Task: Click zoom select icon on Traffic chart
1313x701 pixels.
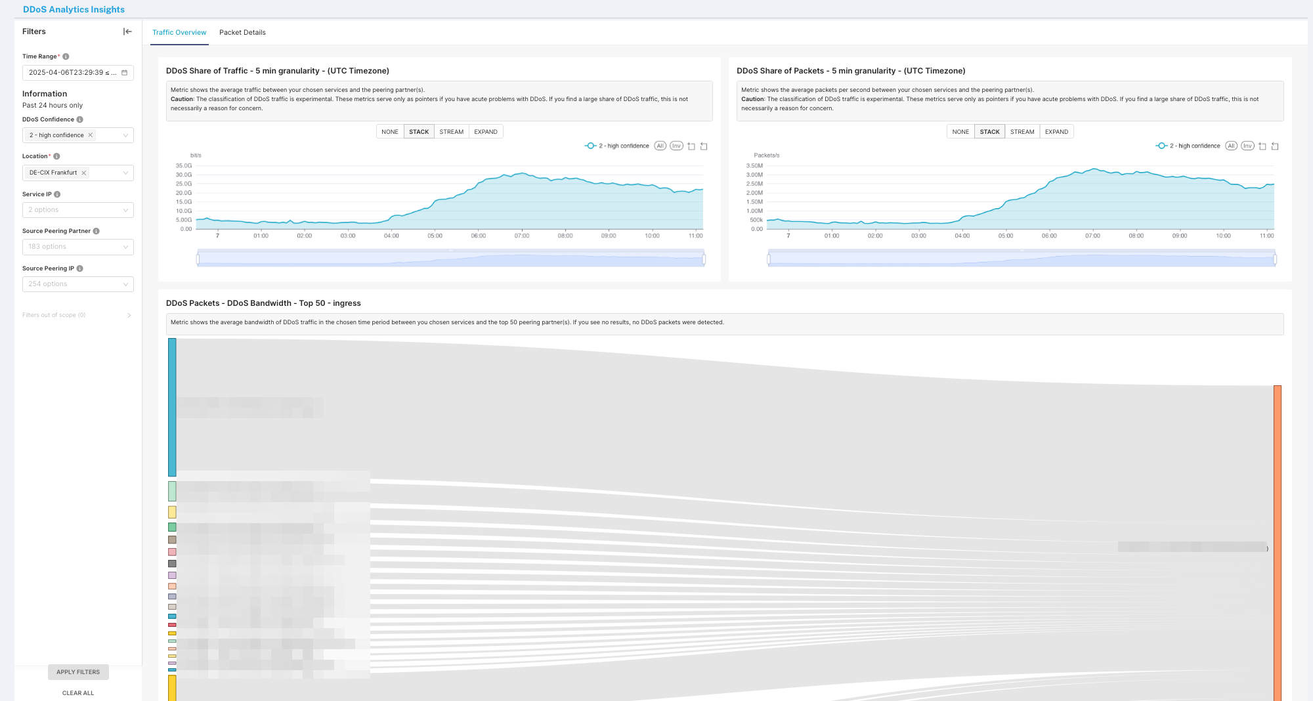Action: (691, 146)
